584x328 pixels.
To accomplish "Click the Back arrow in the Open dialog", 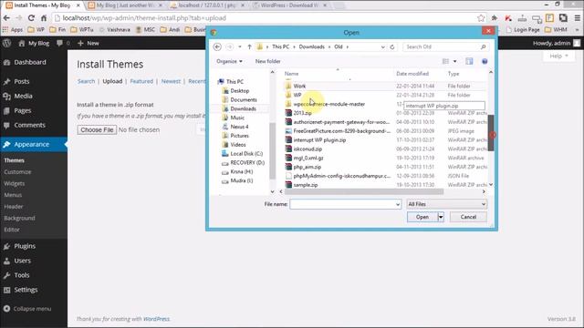I will coord(217,46).
